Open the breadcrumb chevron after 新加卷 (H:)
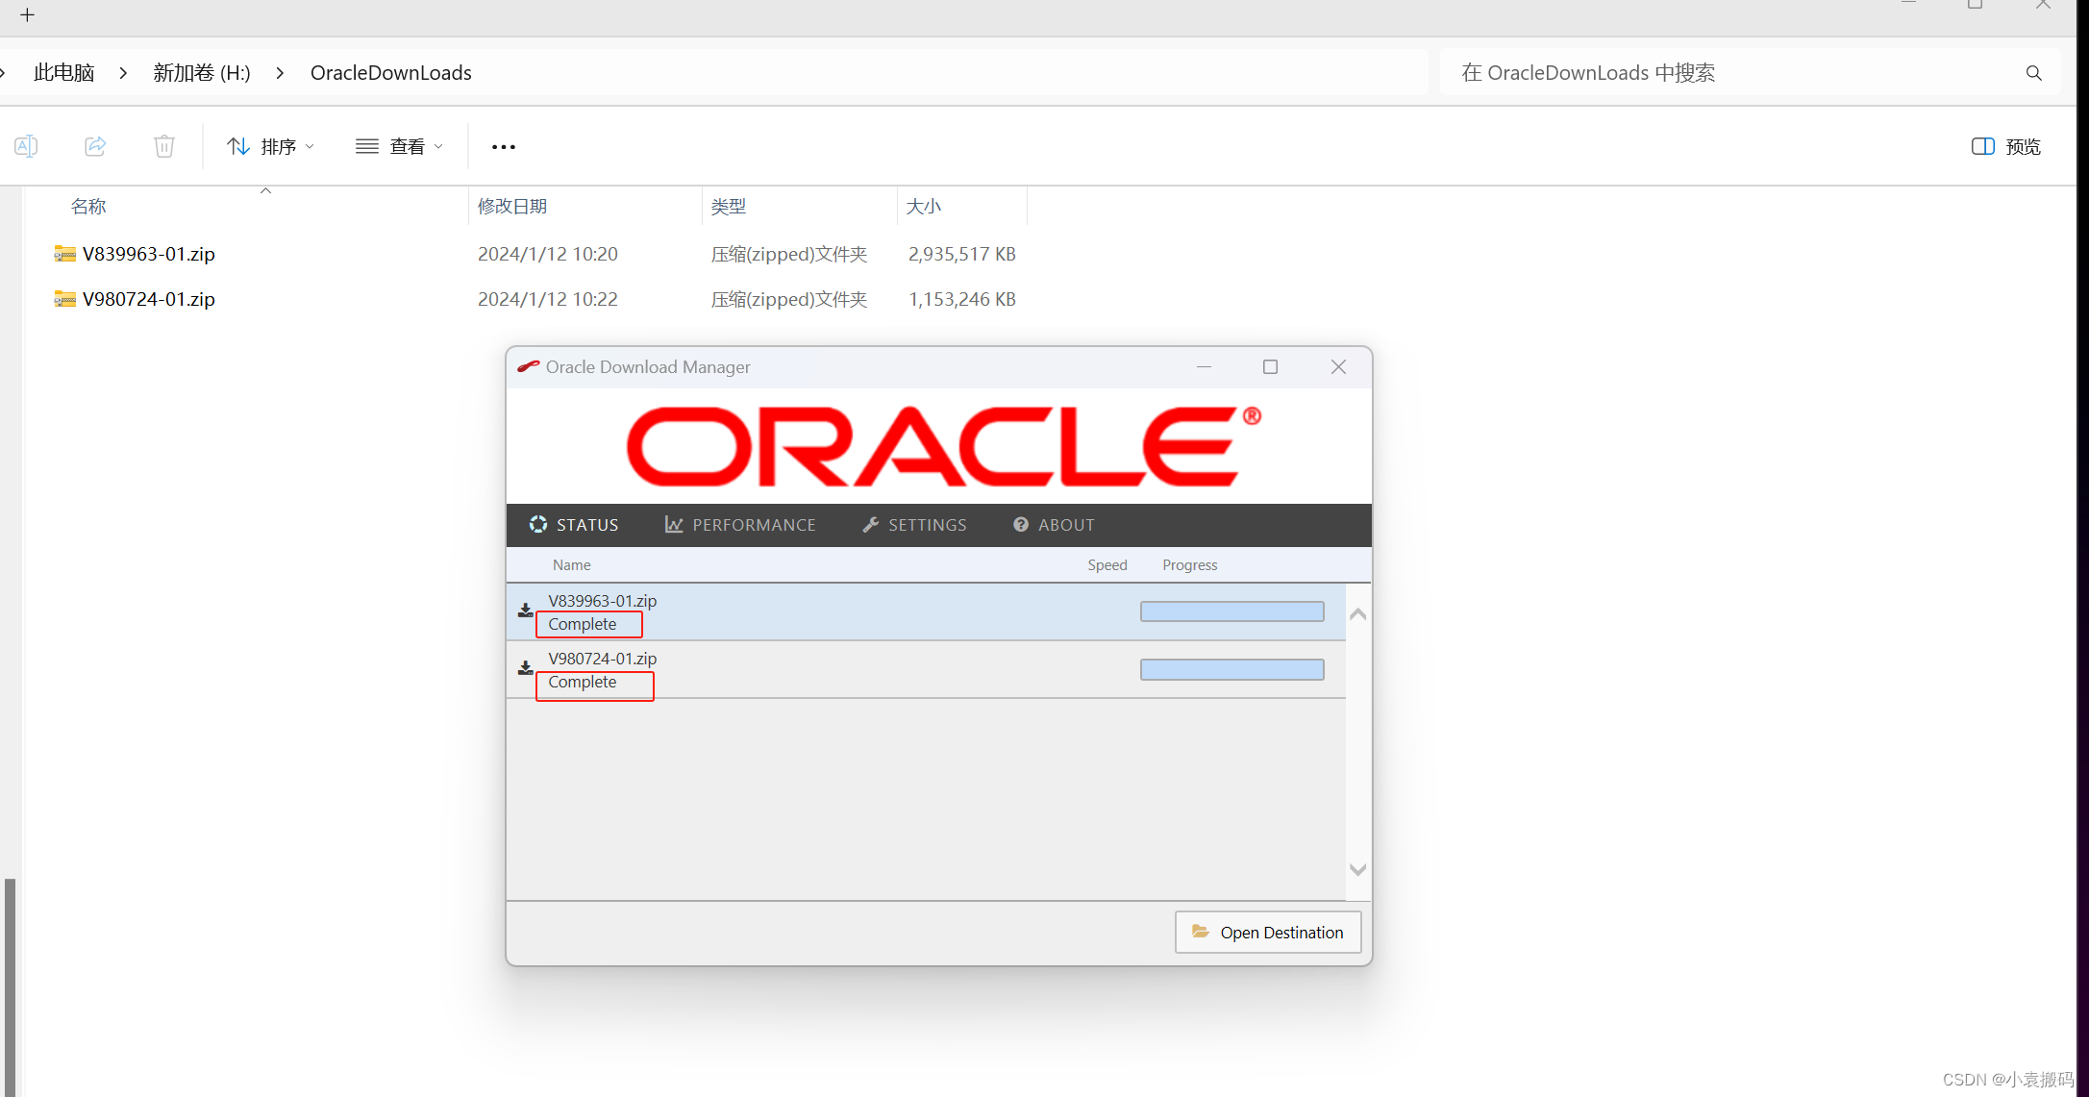This screenshot has width=2089, height=1097. click(279, 72)
